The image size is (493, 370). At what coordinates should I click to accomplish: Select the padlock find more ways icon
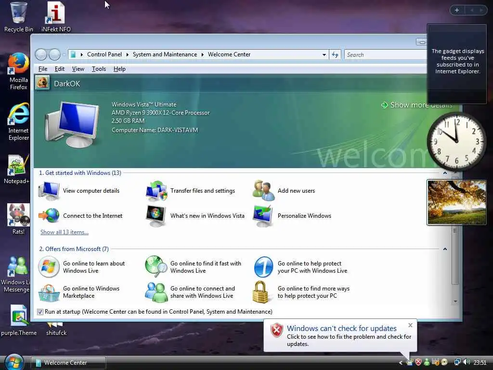[x=261, y=292]
